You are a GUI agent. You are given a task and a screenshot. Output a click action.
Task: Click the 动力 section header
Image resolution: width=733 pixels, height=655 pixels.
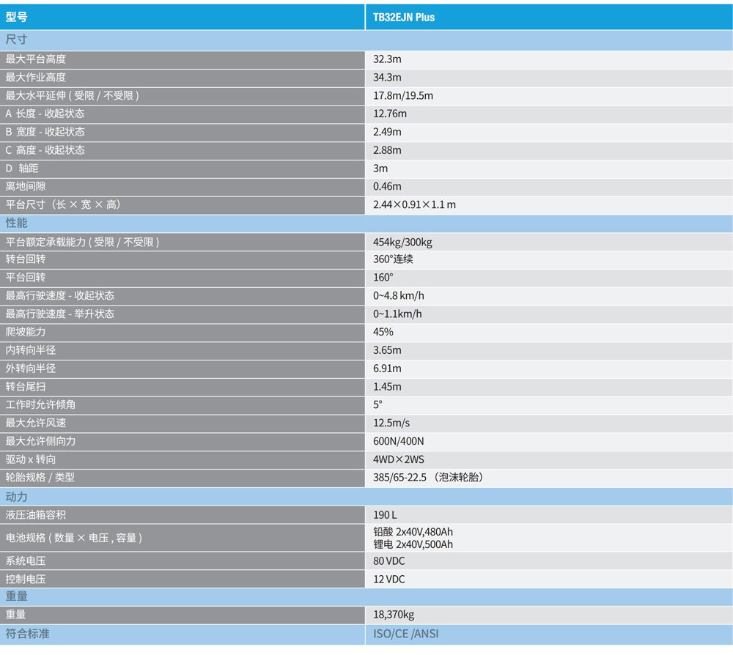[366, 496]
